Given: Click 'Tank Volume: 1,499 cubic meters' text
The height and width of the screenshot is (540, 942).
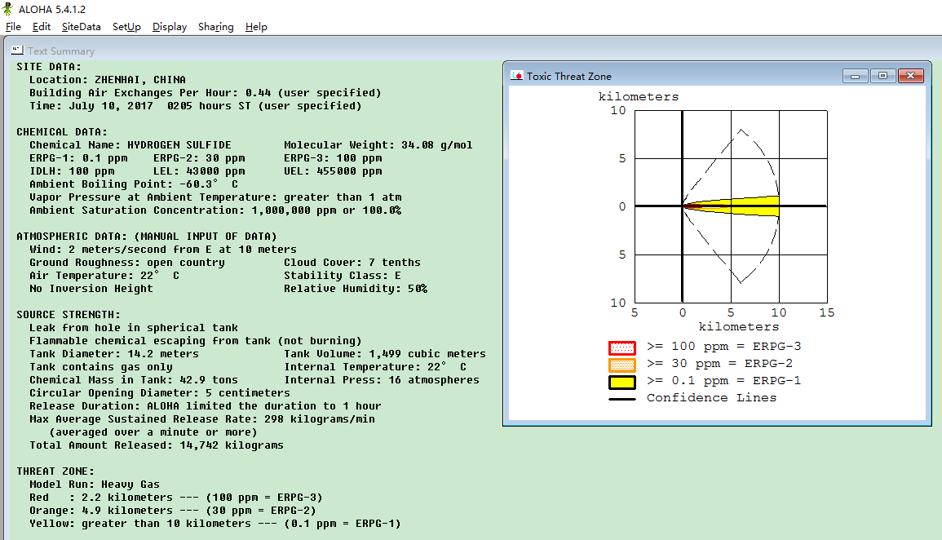Looking at the screenshot, I should (385, 354).
